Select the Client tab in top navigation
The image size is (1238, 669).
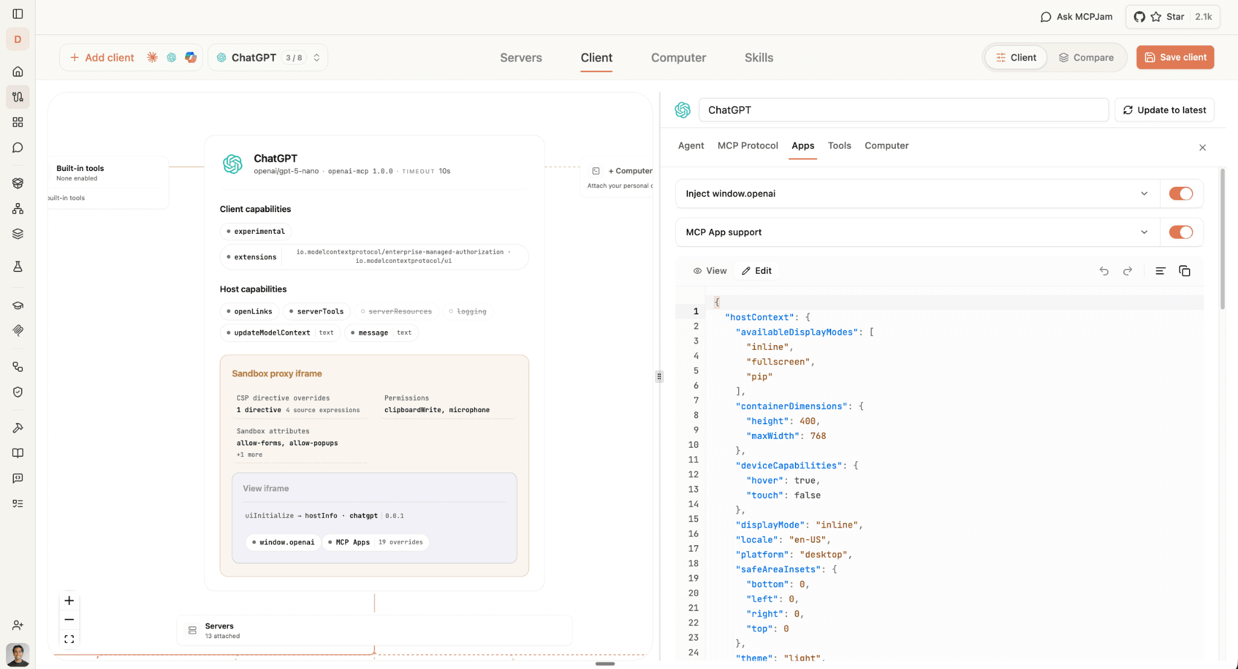(x=597, y=57)
